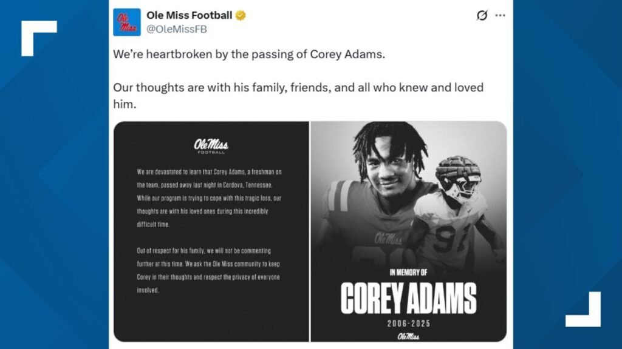Click the 2006-2025 date text
The width and height of the screenshot is (622, 349).
pyautogui.click(x=409, y=324)
